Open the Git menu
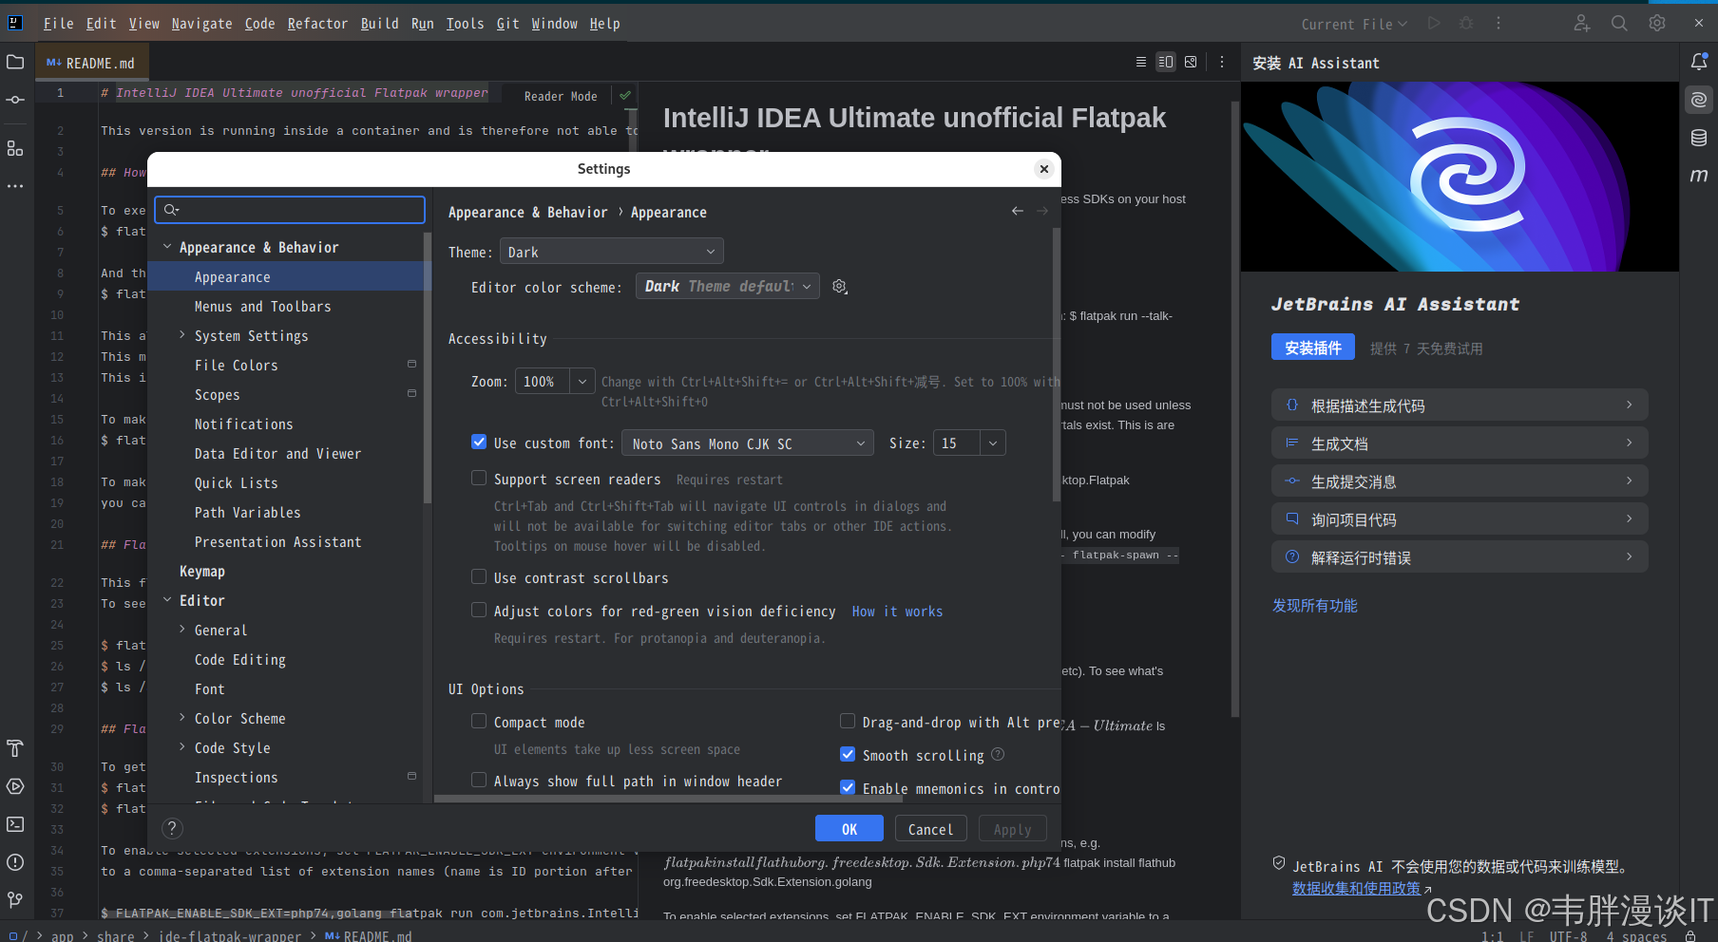Image resolution: width=1718 pixels, height=942 pixels. point(507,24)
